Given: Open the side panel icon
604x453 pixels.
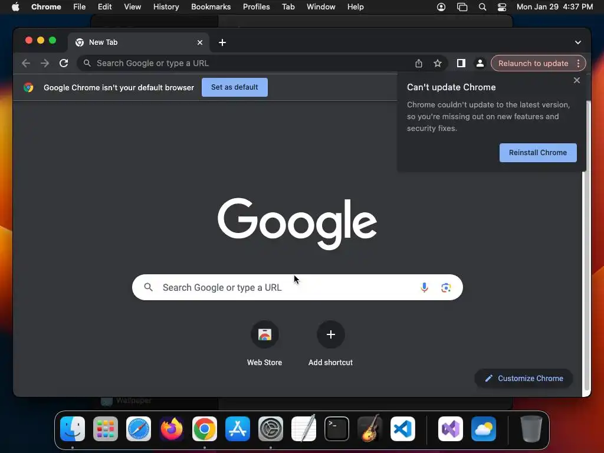Looking at the screenshot, I should tap(461, 63).
